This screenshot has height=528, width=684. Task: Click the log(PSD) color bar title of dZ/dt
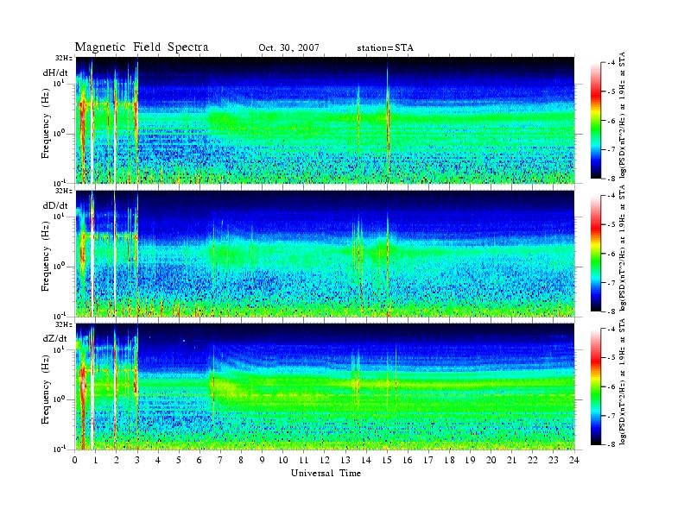[623, 381]
